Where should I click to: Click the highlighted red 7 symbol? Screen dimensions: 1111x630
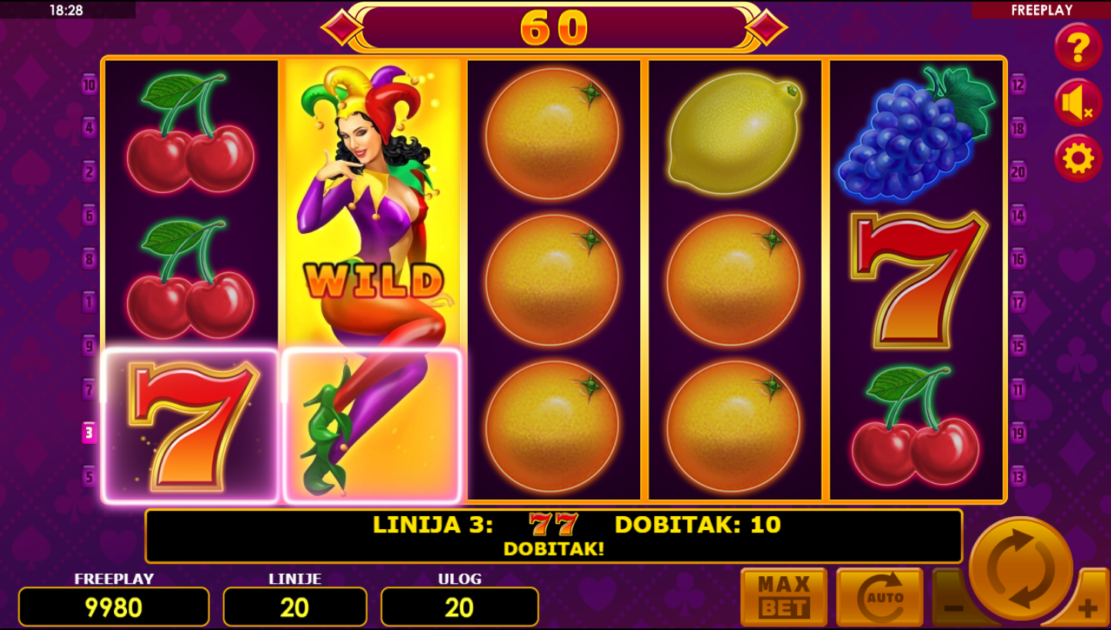pos(191,426)
